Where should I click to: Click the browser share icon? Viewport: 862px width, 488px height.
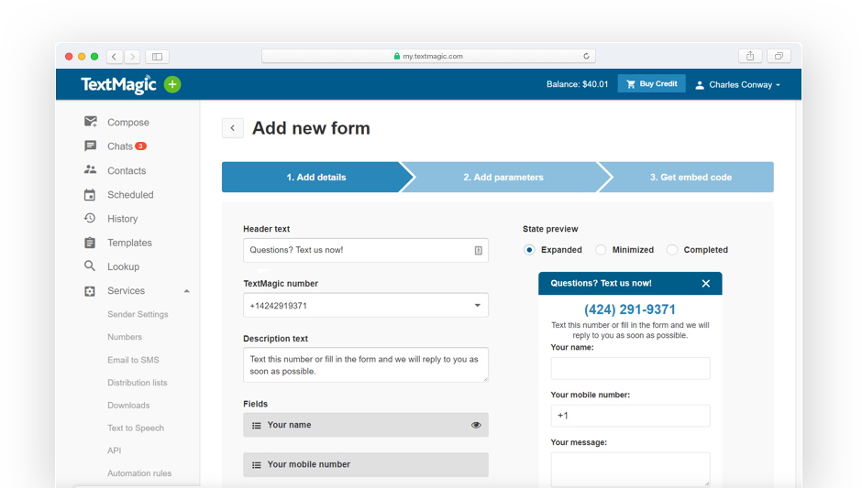click(750, 56)
